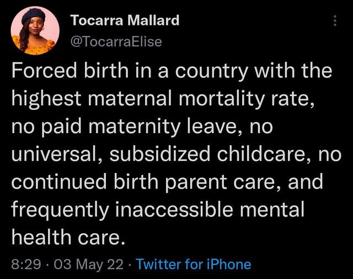Open Tocarra Mallard's profile picture

tap(35, 31)
